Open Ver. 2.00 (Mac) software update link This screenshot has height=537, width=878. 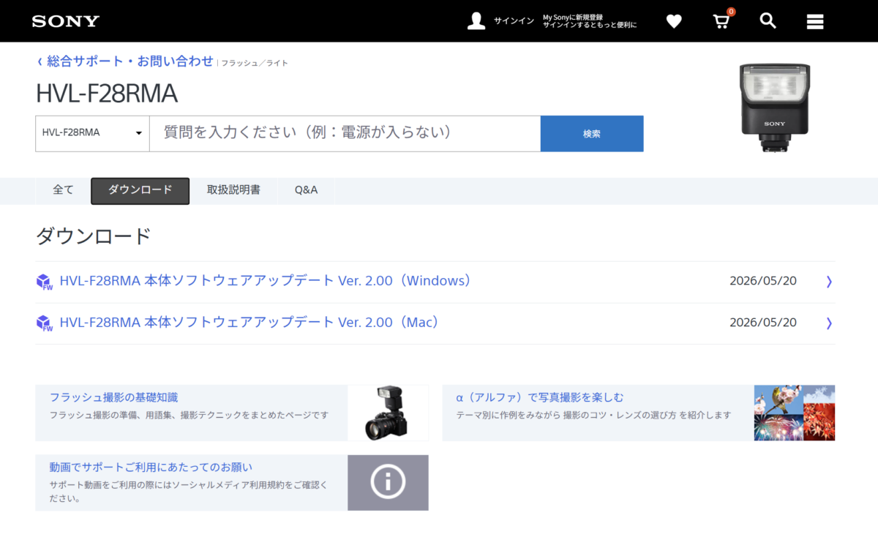[x=249, y=323]
